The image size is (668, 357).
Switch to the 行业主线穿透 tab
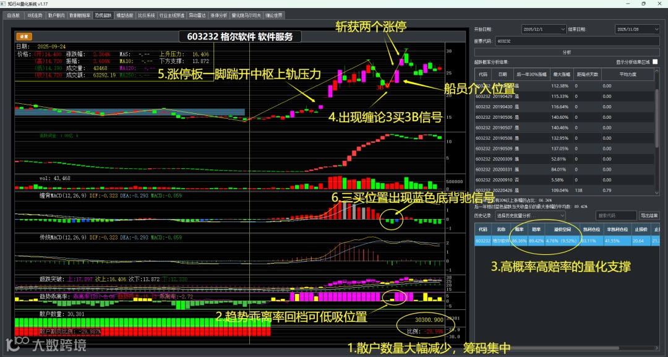(172, 15)
